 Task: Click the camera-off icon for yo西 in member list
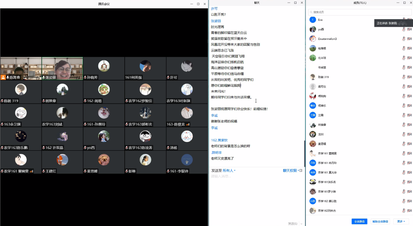coord(409,29)
